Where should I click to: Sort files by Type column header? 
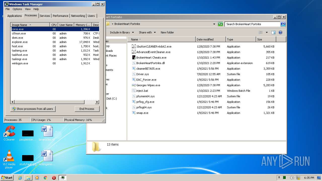pyautogui.click(x=241, y=39)
